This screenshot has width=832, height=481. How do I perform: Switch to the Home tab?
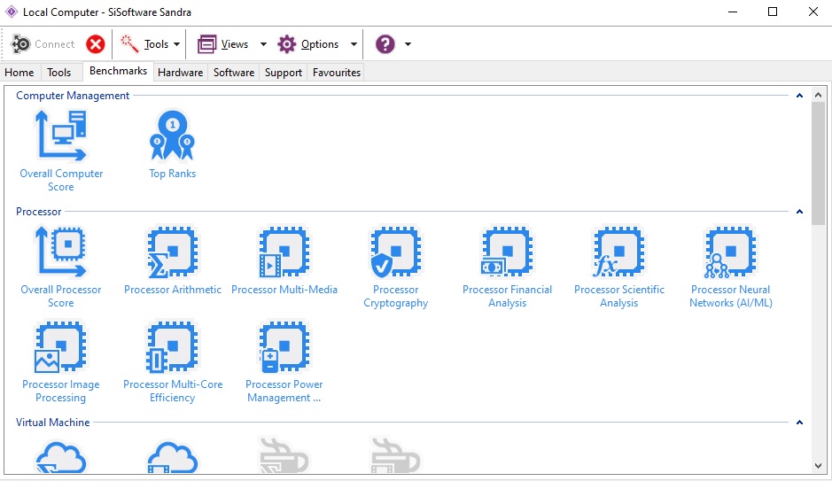click(x=19, y=72)
